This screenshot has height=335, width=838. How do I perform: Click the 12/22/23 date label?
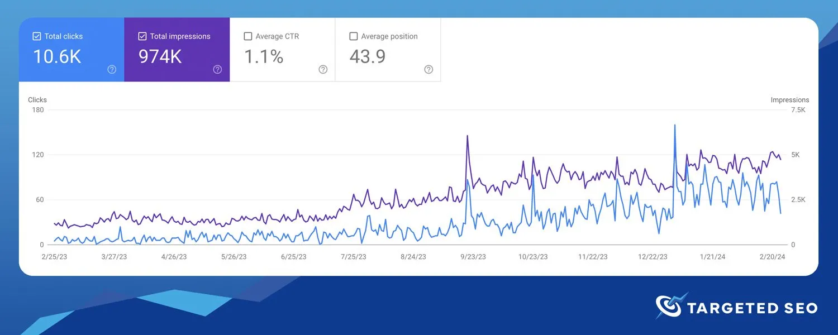click(x=653, y=257)
